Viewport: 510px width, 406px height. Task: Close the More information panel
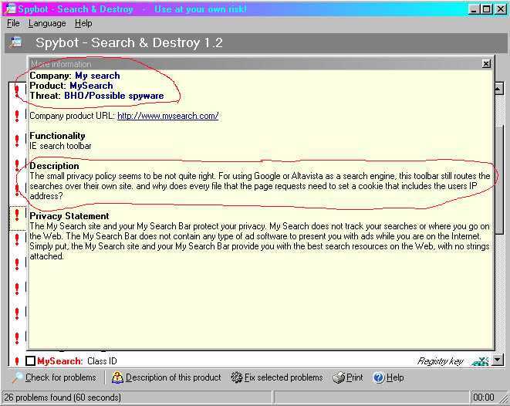pos(486,64)
